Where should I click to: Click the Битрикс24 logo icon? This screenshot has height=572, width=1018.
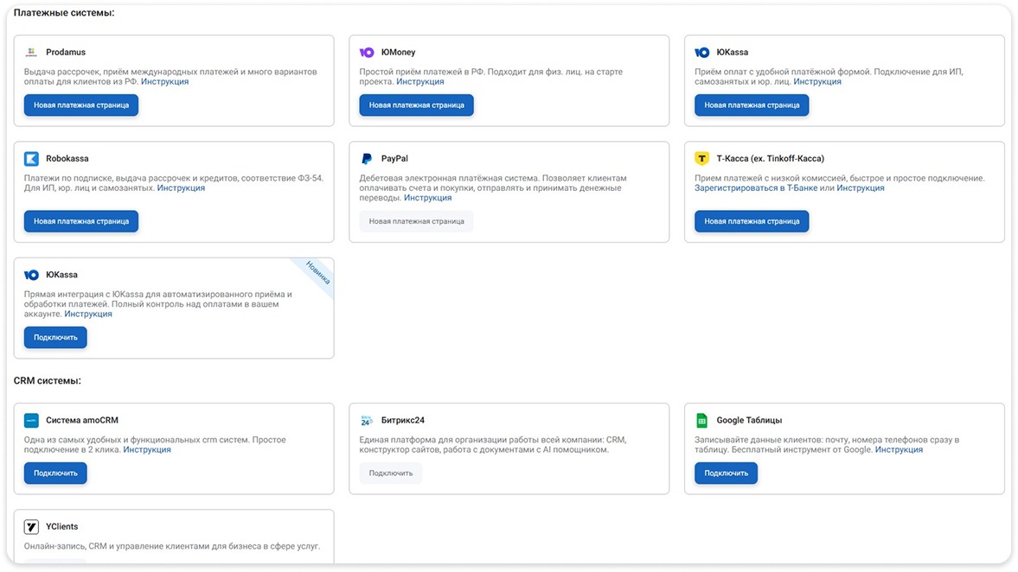(x=367, y=421)
